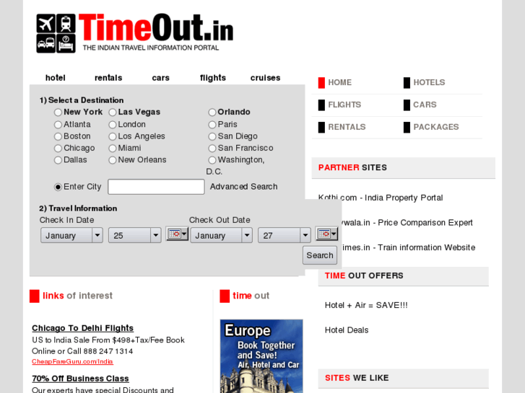Open PACKAGES in the side navigation
The image size is (525, 393).
436,127
